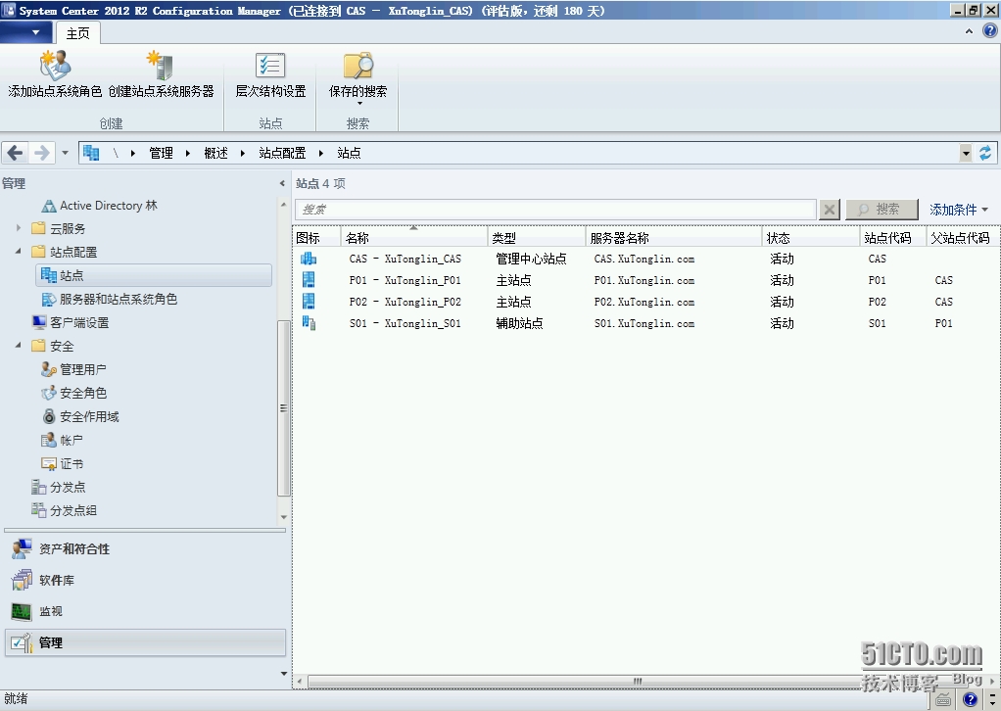
Task: Refresh the view with the refresh icon
Action: point(985,153)
